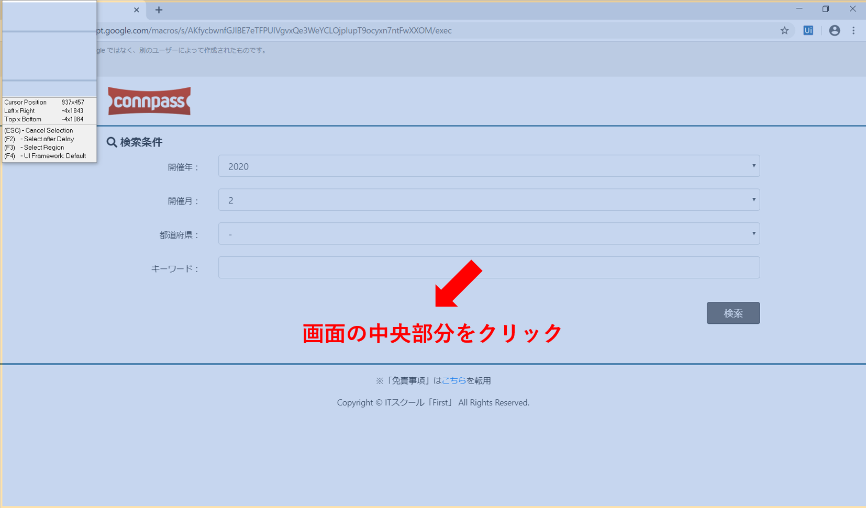
Task: Click the big red arrow annotation
Action: coord(457,284)
